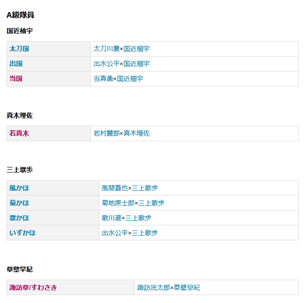The width and height of the screenshot is (305, 303).
Task: Open the 太刀国 pairing link
Action: (x=19, y=49)
